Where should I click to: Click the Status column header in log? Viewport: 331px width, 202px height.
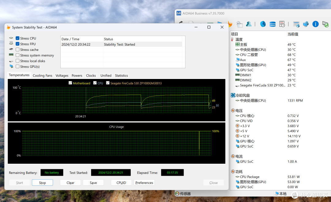pyautogui.click(x=143, y=39)
